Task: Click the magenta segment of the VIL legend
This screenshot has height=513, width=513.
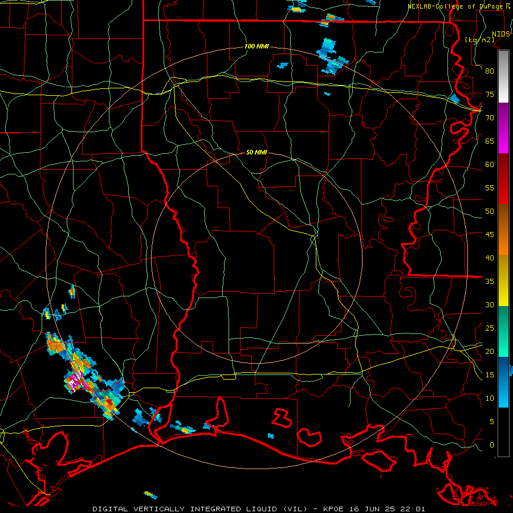Action: coord(503,128)
